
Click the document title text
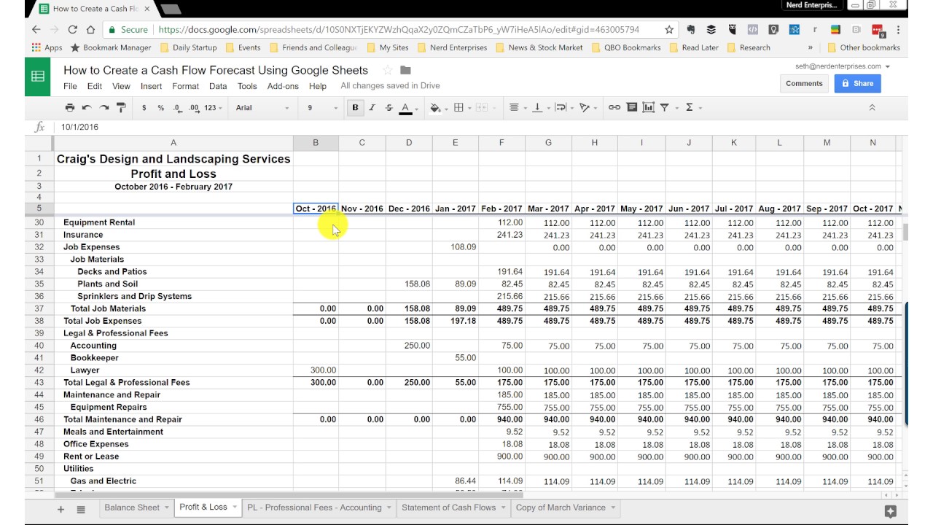tap(216, 70)
